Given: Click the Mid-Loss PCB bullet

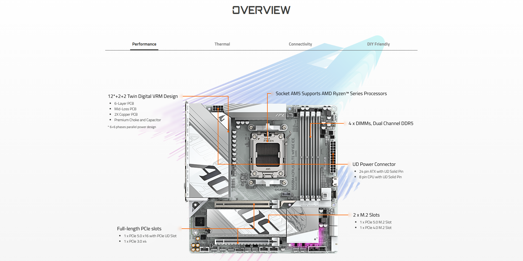Looking at the screenshot, I should coord(125,109).
